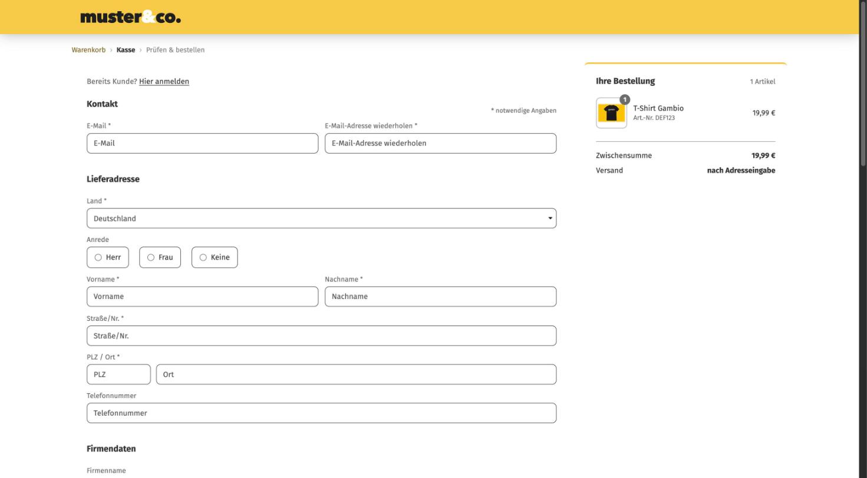This screenshot has width=867, height=478.
Task: Focus the E-Mail-Adresse wiederholen field
Action: click(x=440, y=143)
